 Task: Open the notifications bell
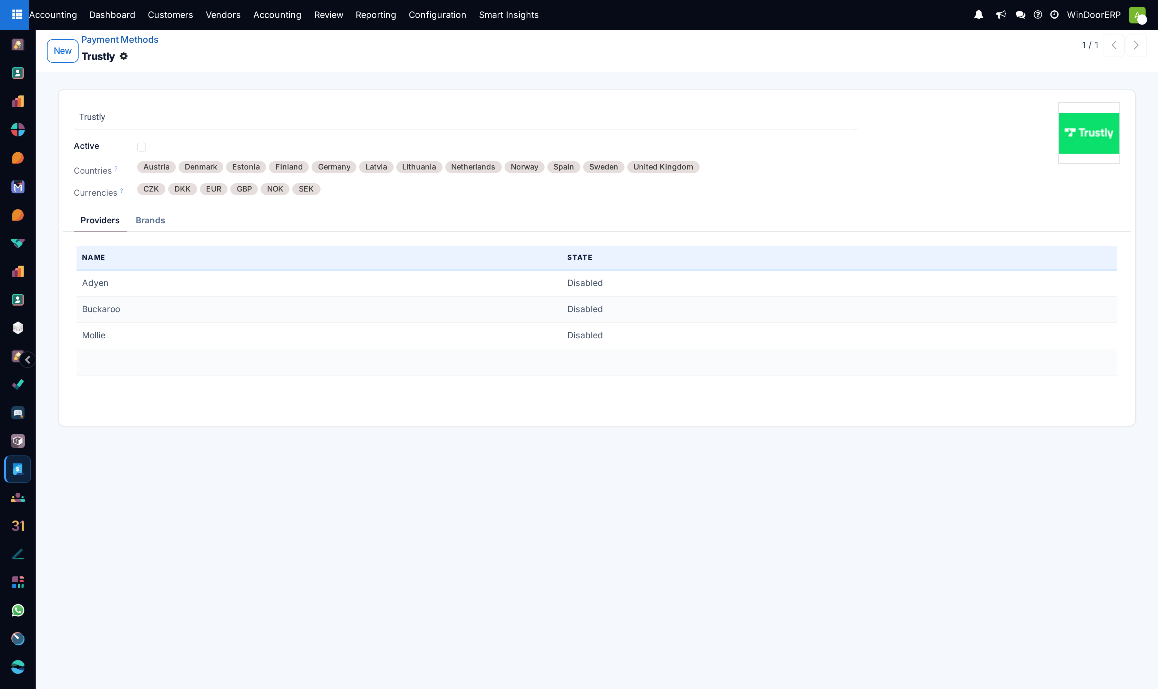(x=978, y=15)
